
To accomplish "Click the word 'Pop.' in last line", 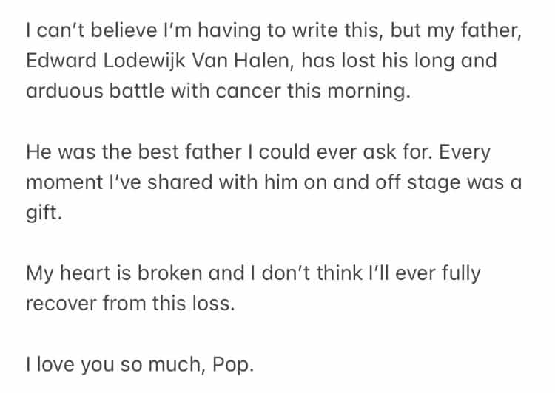I will pos(233,365).
